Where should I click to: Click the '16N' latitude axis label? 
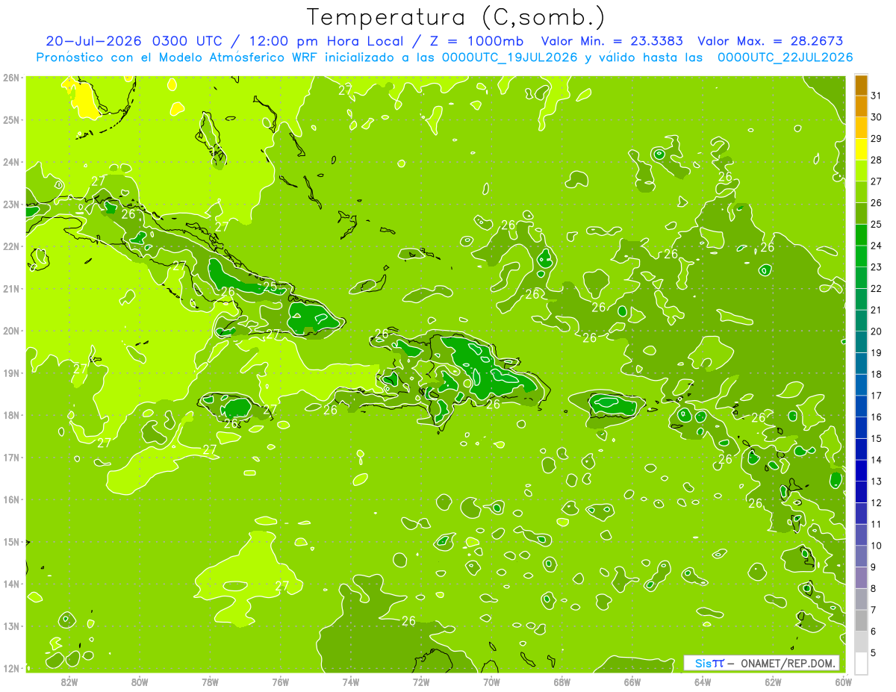(x=11, y=499)
